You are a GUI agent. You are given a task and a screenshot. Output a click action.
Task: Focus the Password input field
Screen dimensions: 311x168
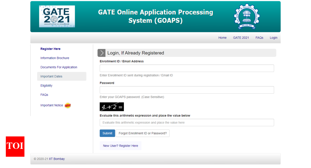click(x=187, y=90)
